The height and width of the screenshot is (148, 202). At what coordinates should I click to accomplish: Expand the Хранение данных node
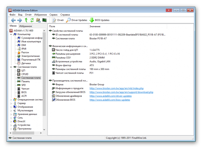11,114
